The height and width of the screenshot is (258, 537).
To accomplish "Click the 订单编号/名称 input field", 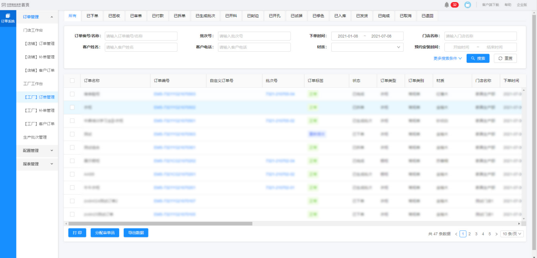I will pyautogui.click(x=140, y=36).
